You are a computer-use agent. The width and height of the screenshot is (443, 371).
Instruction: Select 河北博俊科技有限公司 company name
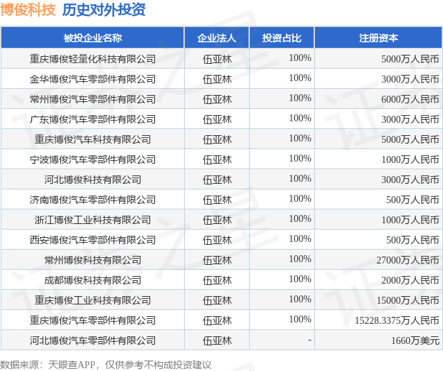[93, 180]
